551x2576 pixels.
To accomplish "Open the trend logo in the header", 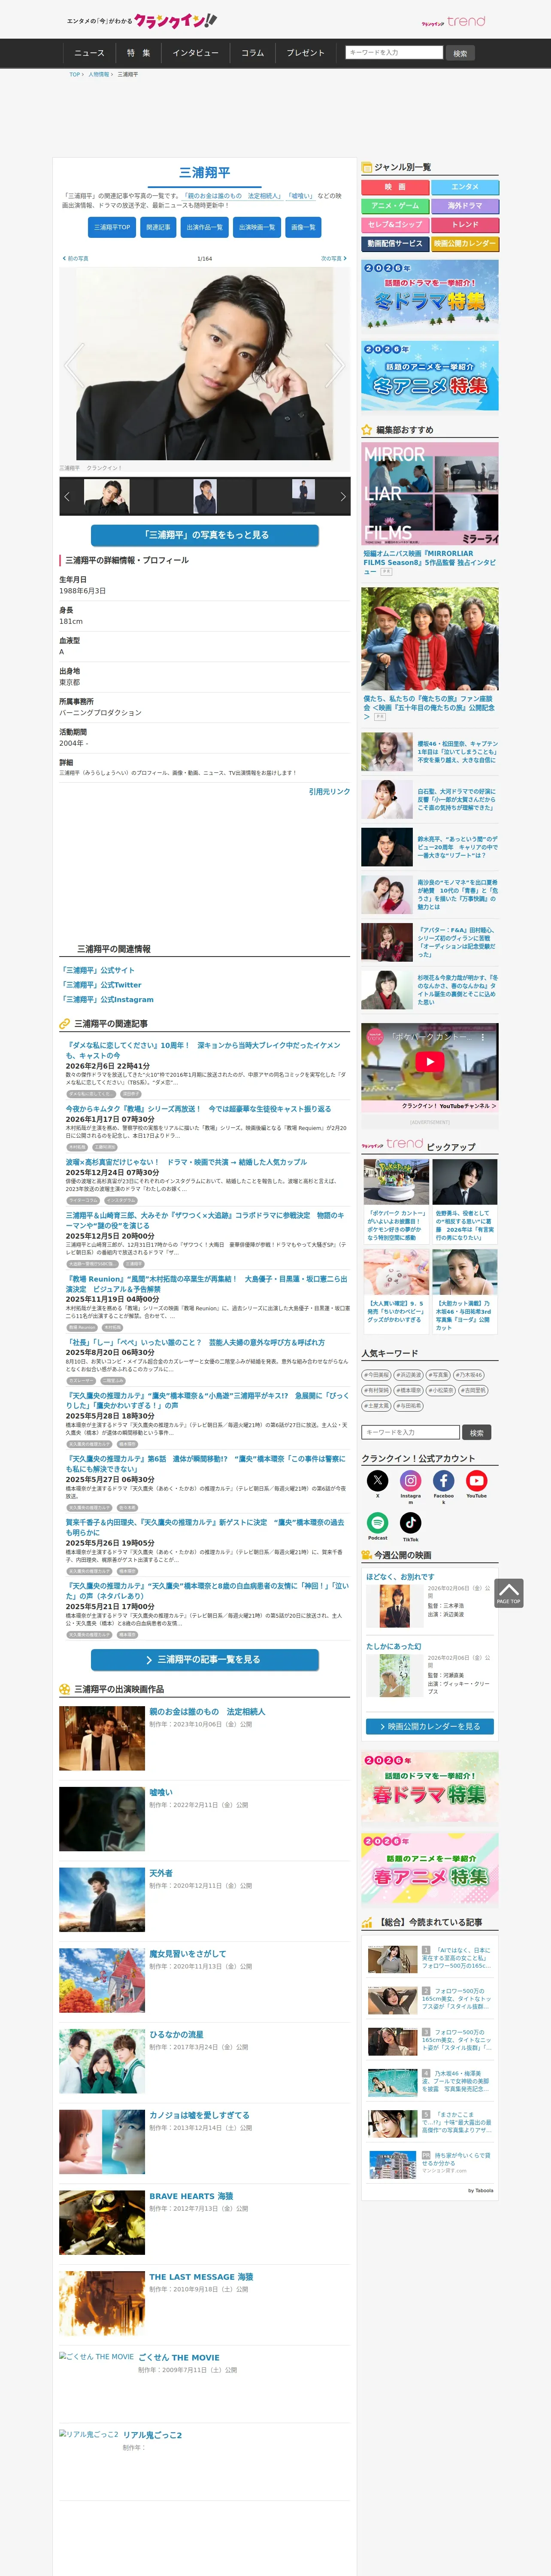I will 453,21.
